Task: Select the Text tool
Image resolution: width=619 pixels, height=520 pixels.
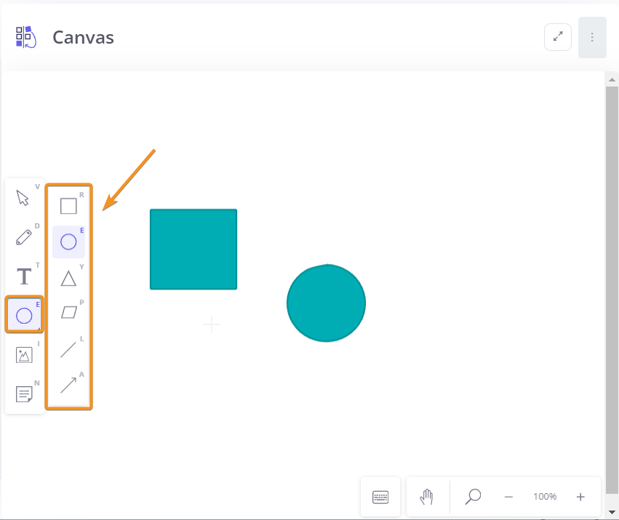Action: click(x=24, y=276)
